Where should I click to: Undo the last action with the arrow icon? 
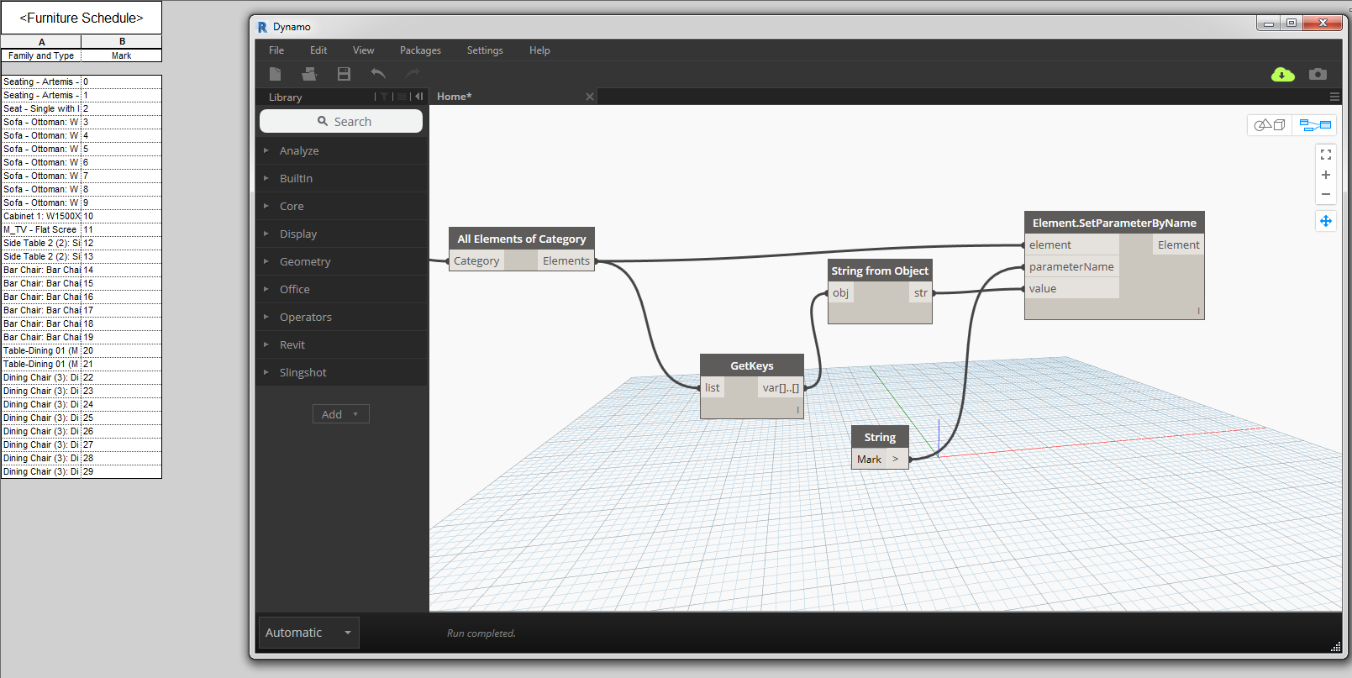[378, 74]
